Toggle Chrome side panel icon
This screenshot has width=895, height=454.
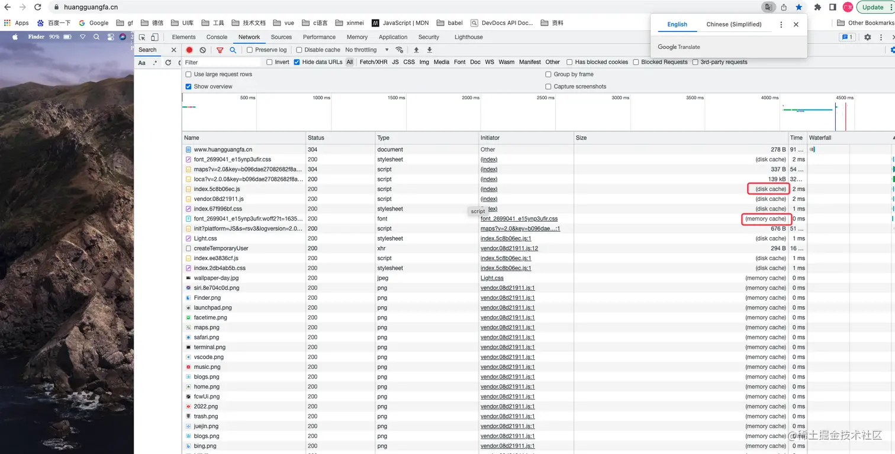click(x=832, y=7)
